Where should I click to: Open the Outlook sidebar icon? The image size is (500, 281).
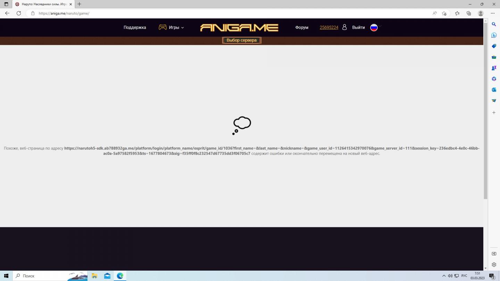point(494,90)
